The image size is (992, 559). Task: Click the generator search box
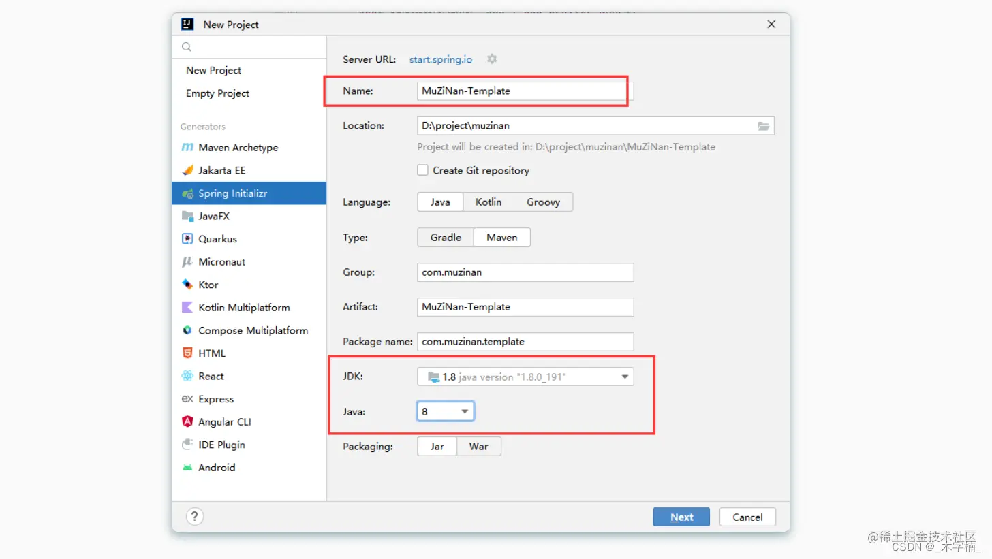[x=249, y=47]
